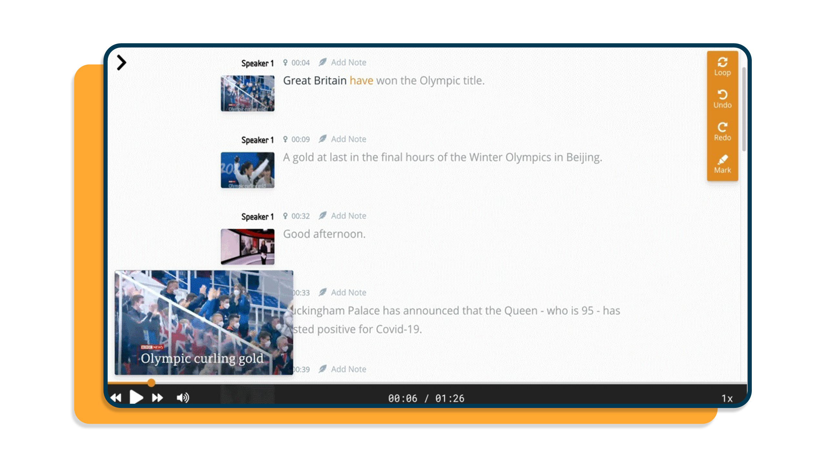Open the 1x playback speed selector
The image size is (826, 464).
(x=727, y=399)
